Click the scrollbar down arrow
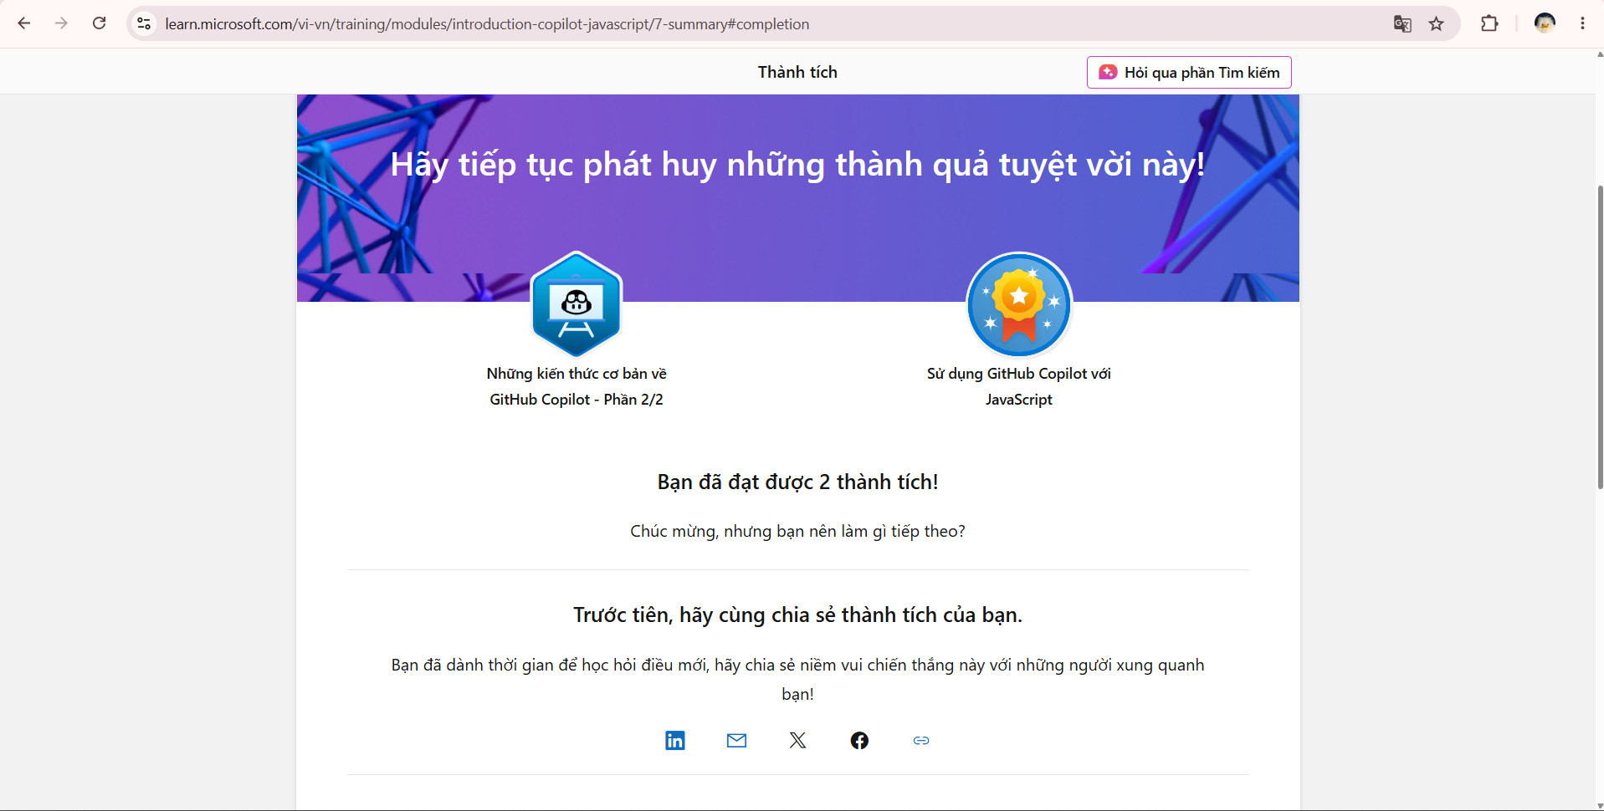 [x=1600, y=806]
